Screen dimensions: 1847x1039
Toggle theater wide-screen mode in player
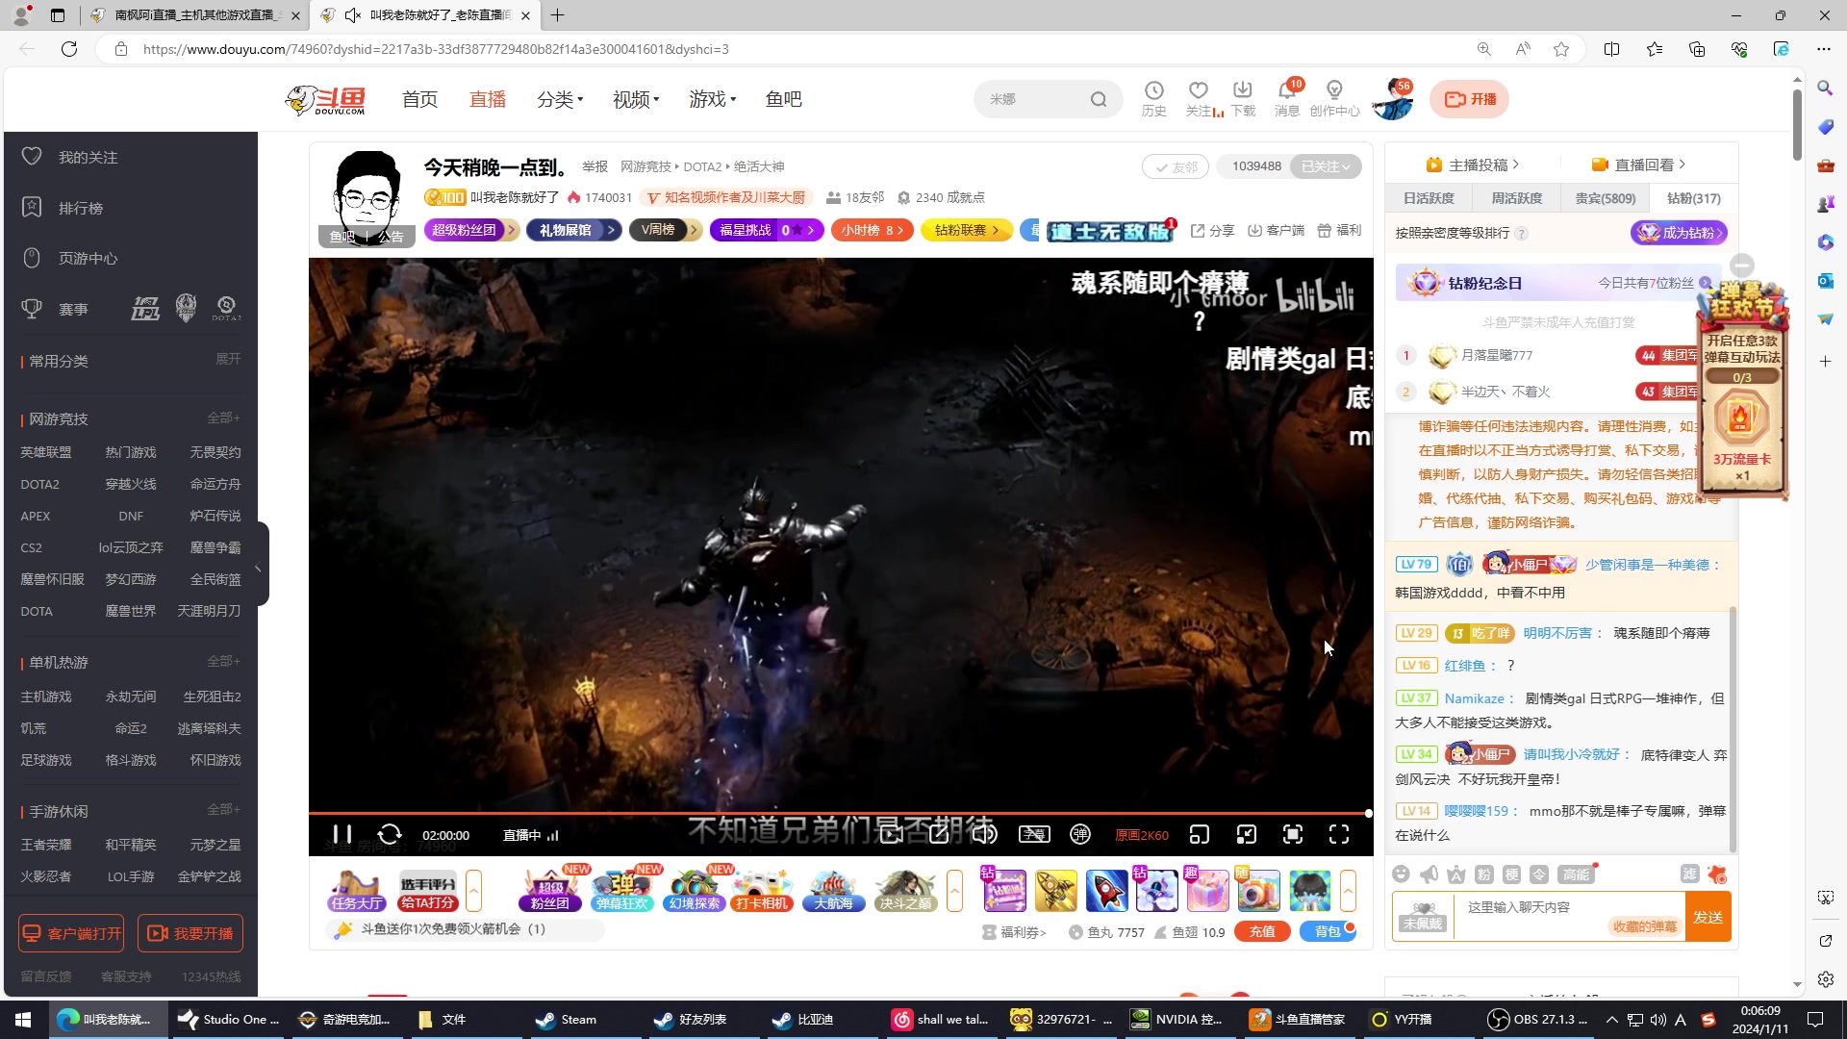1200,834
